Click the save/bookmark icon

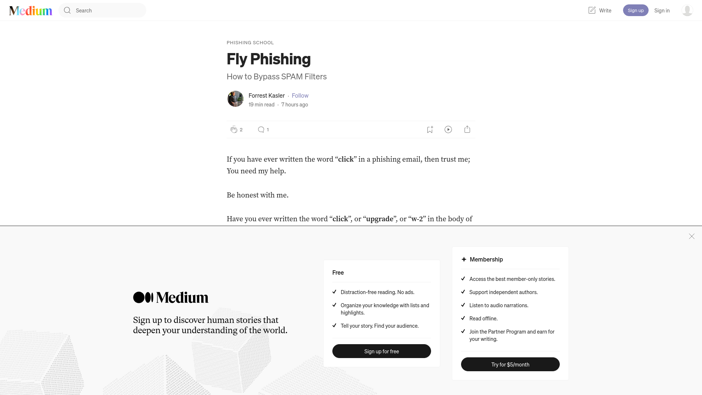coord(430,129)
